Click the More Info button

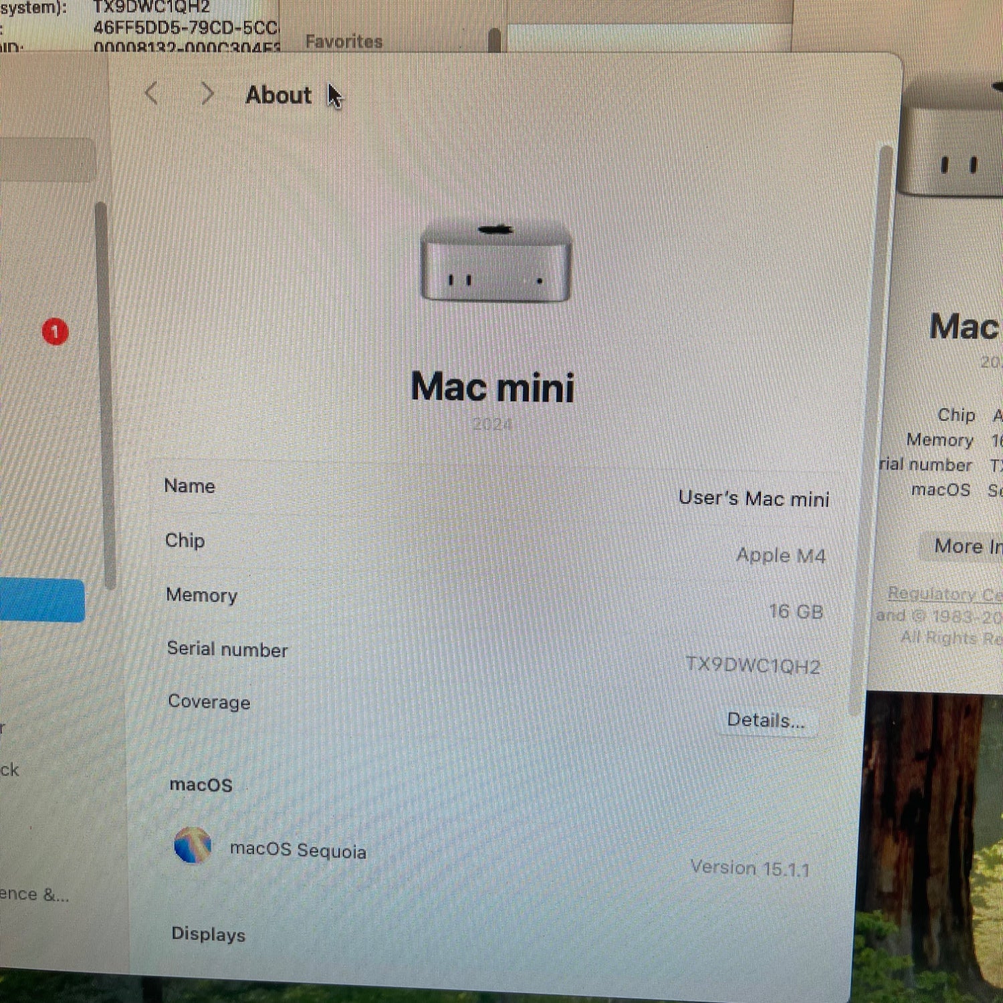click(968, 546)
